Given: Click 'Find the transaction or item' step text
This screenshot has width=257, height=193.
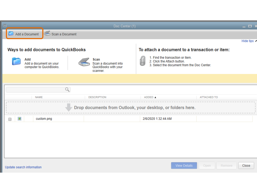Looking at the screenshot, I should 172,58.
